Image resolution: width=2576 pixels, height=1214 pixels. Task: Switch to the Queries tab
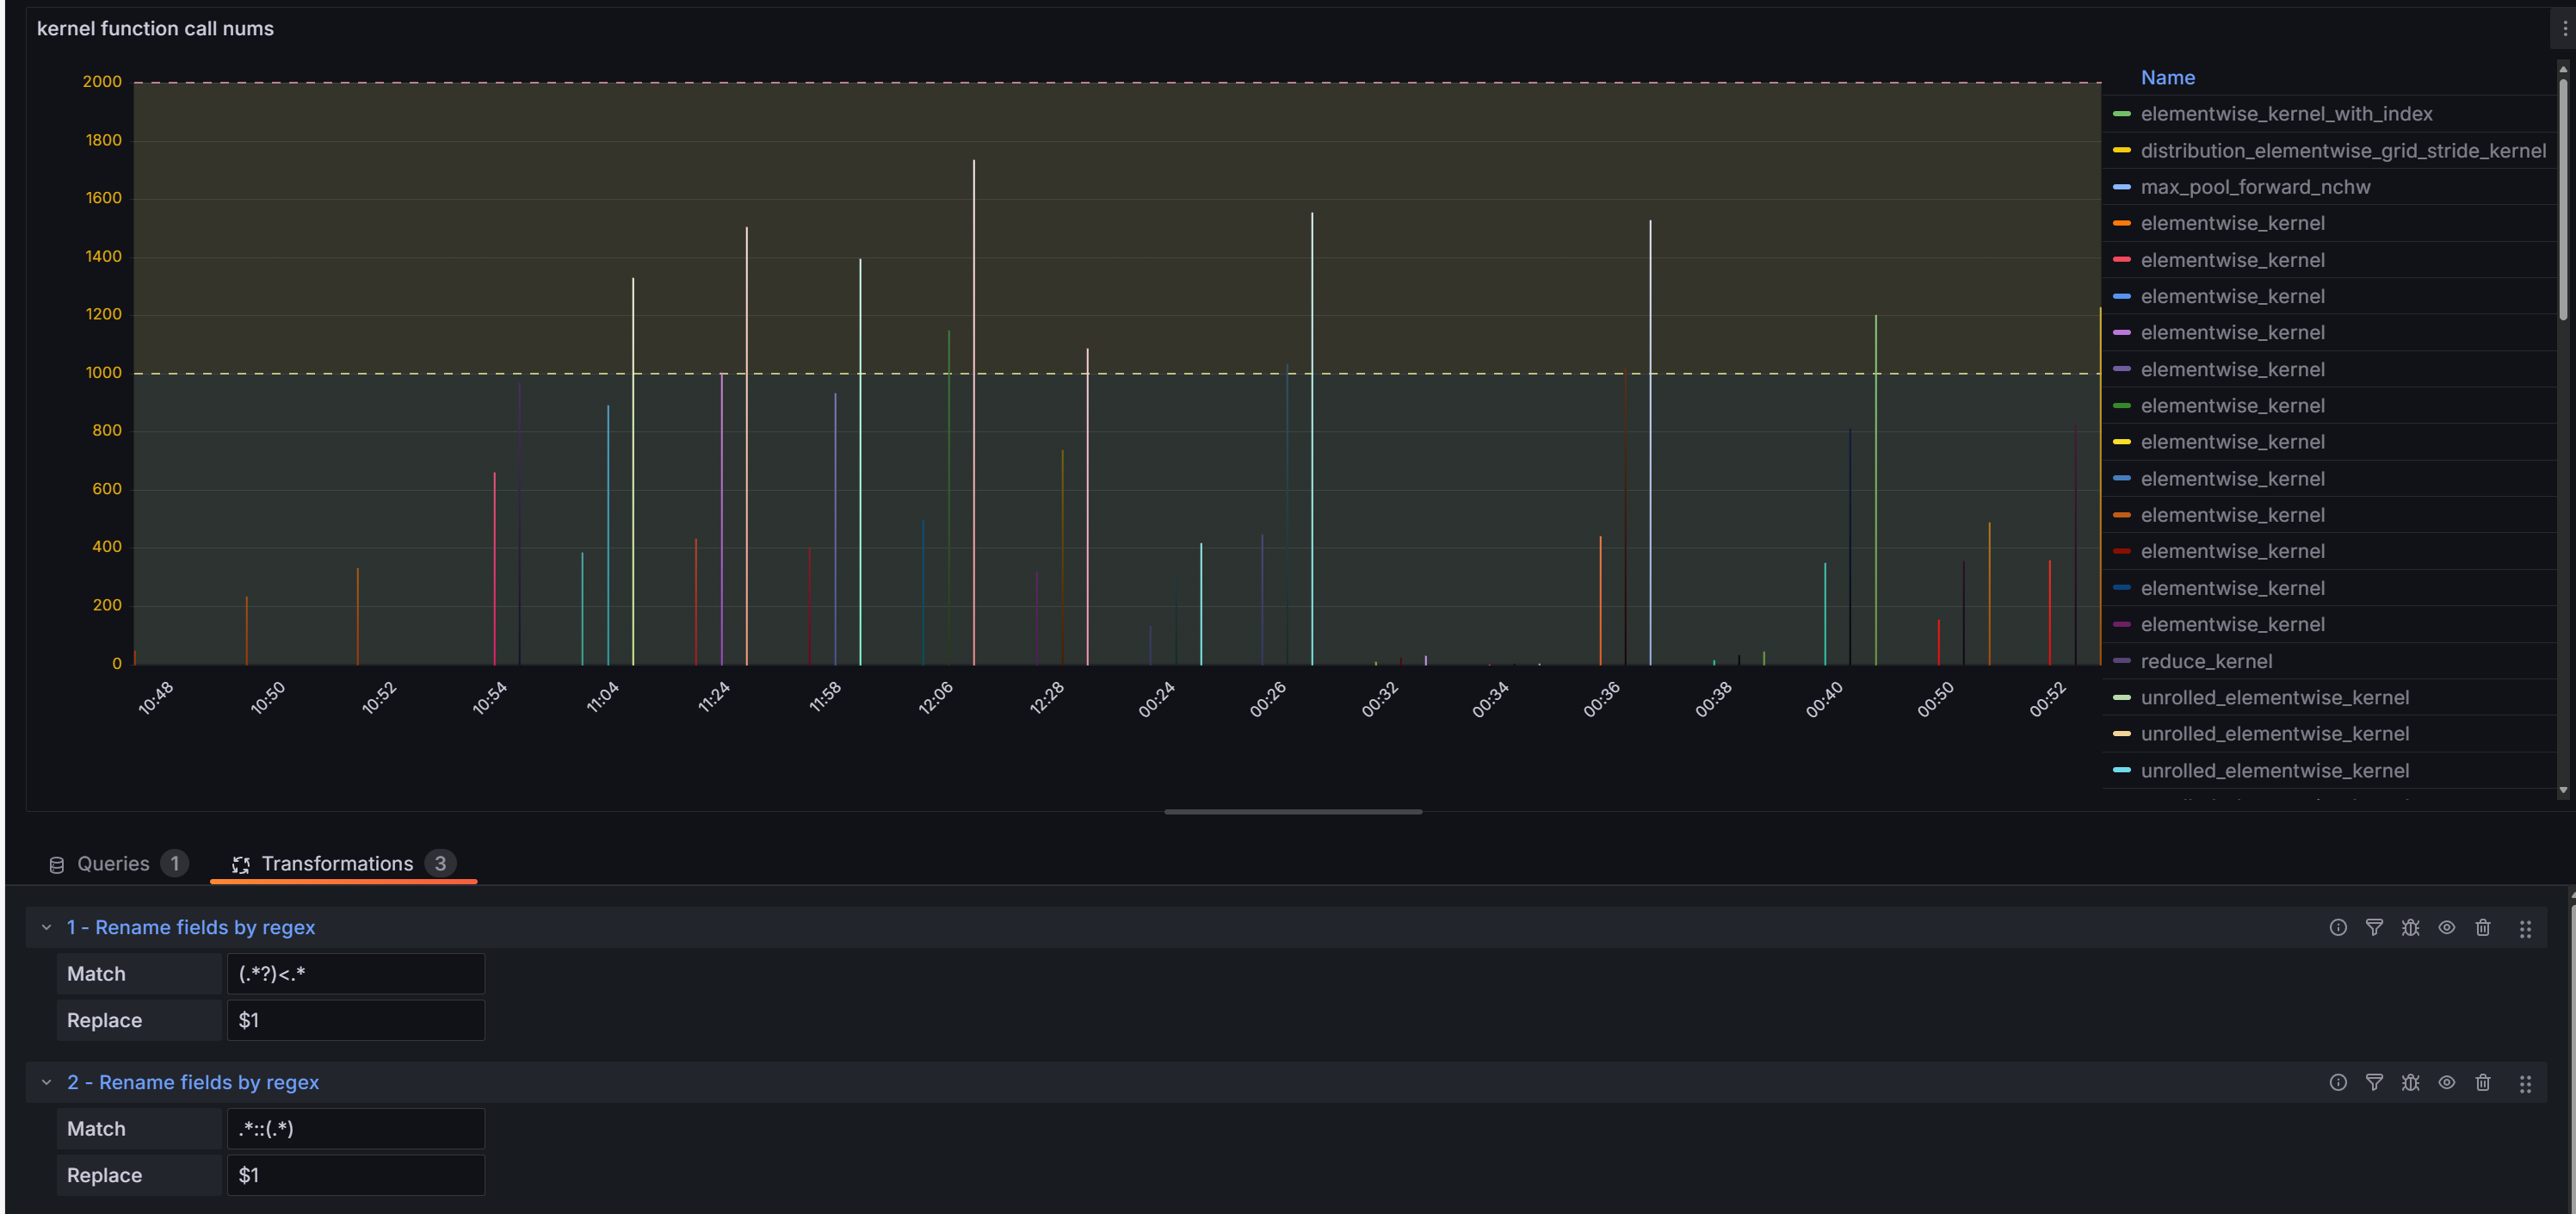coord(113,863)
